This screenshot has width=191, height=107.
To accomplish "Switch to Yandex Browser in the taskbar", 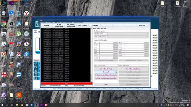I will (x=27, y=105).
